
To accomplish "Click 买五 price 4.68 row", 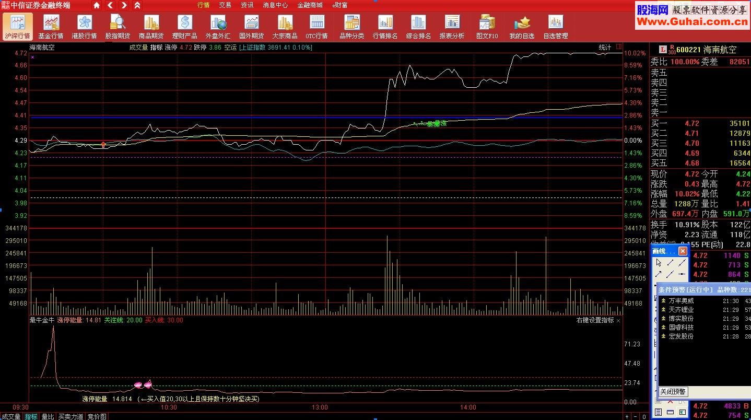I will tap(700, 163).
